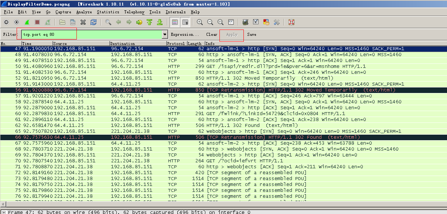Toggle packet list colorization icon
Image resolution: width=447 pixels, height=214 pixels.
click(175, 22)
